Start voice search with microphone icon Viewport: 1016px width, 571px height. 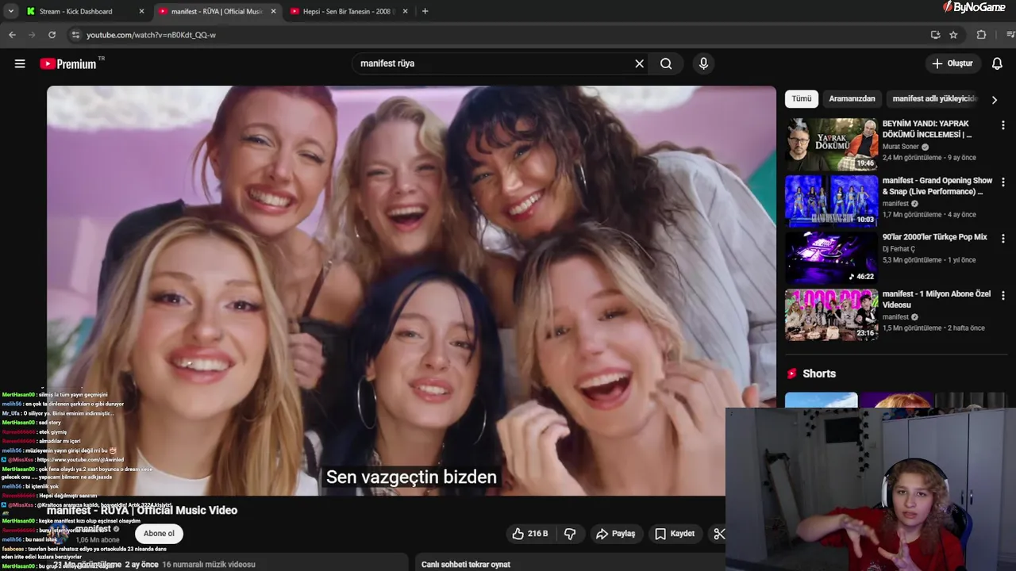(x=703, y=63)
